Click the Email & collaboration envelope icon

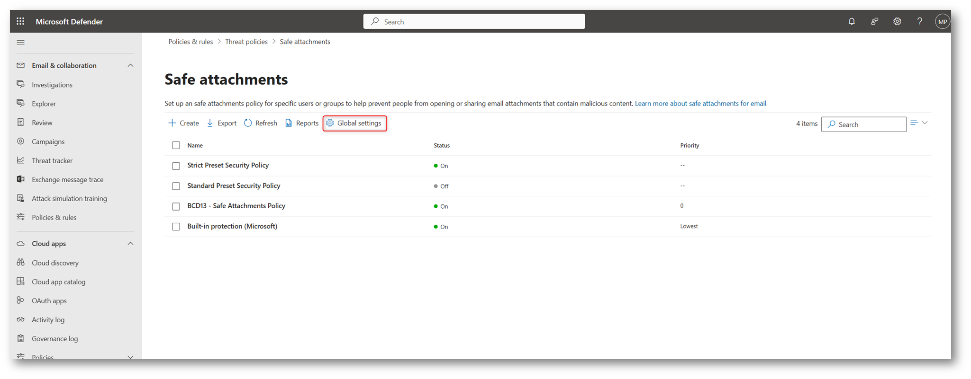[20, 65]
